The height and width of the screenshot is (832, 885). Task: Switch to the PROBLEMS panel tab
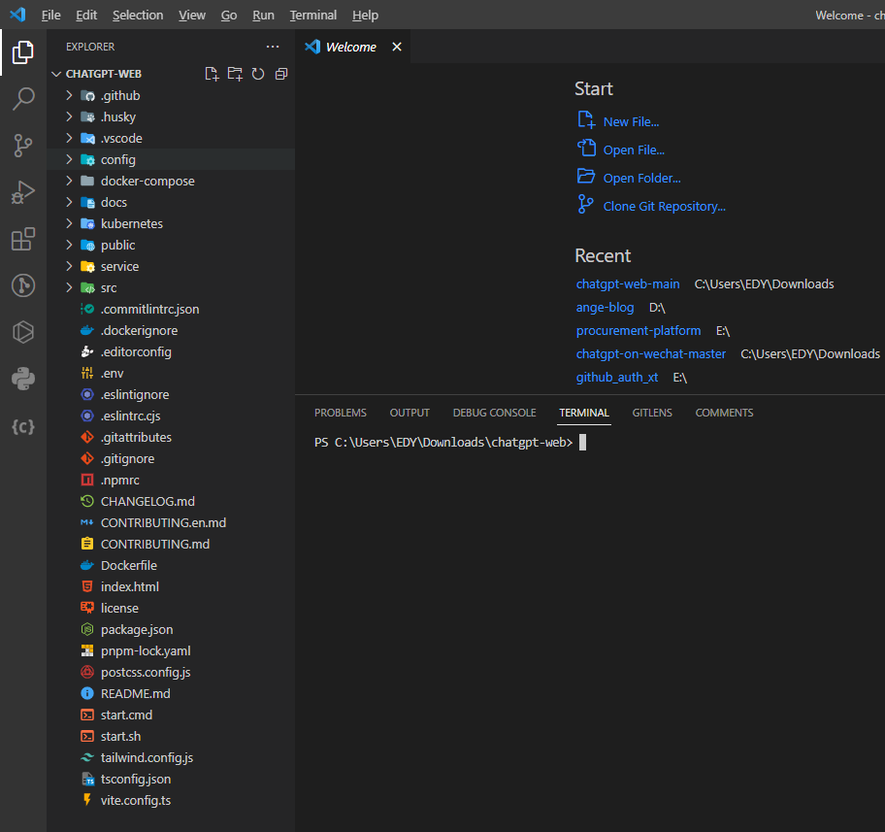tap(341, 413)
